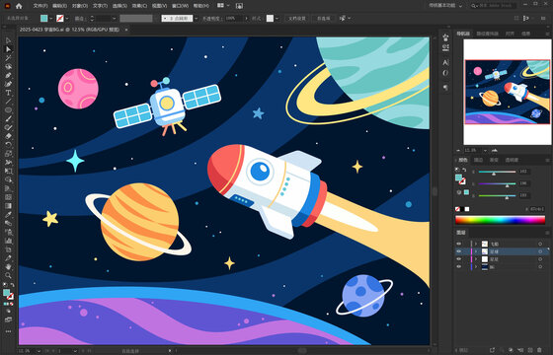The height and width of the screenshot is (355, 553).
Task: Select the Rotate tool
Action: click(9, 145)
